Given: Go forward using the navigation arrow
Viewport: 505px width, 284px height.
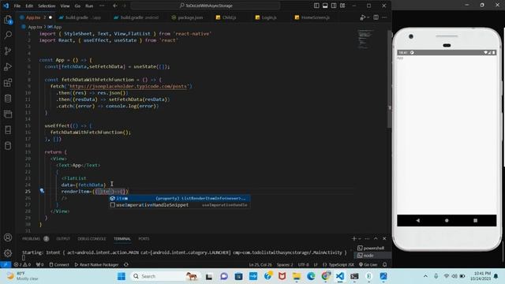Looking at the screenshot, I should pos(124,6).
